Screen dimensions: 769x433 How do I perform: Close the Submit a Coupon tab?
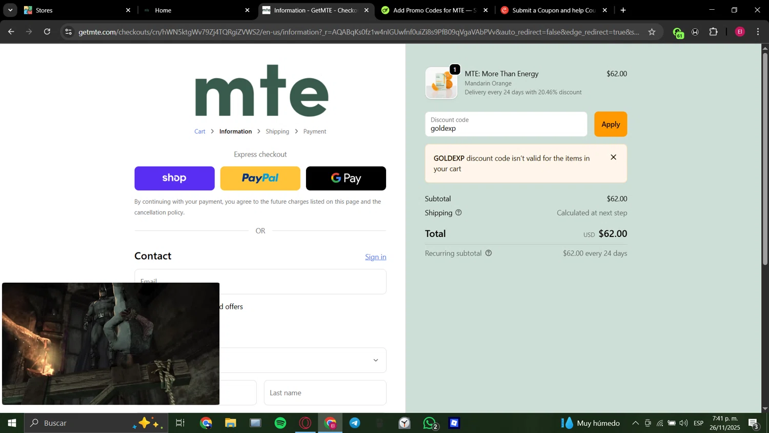[605, 10]
